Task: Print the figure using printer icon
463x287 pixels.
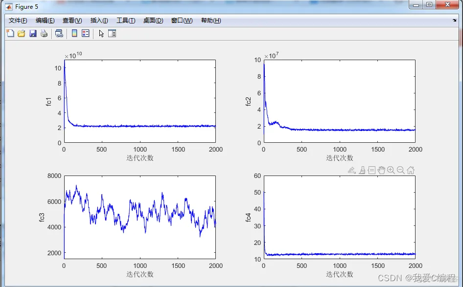Action: click(44, 33)
